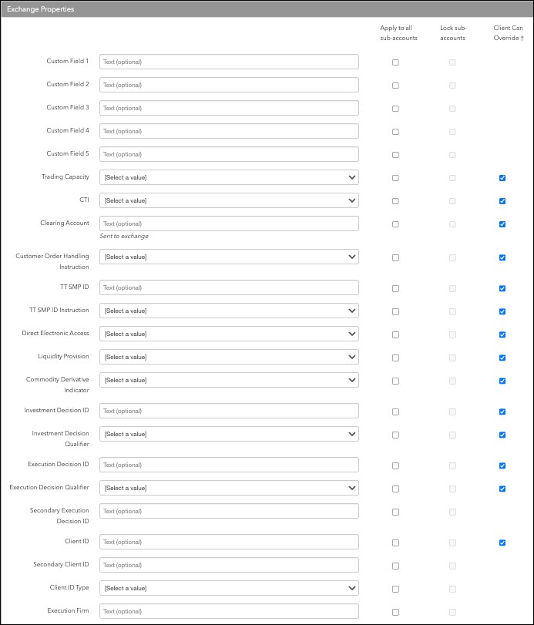534x625 pixels.
Task: Enable Apply to all sub-accounts for Execution Firm
Action: [x=395, y=612]
